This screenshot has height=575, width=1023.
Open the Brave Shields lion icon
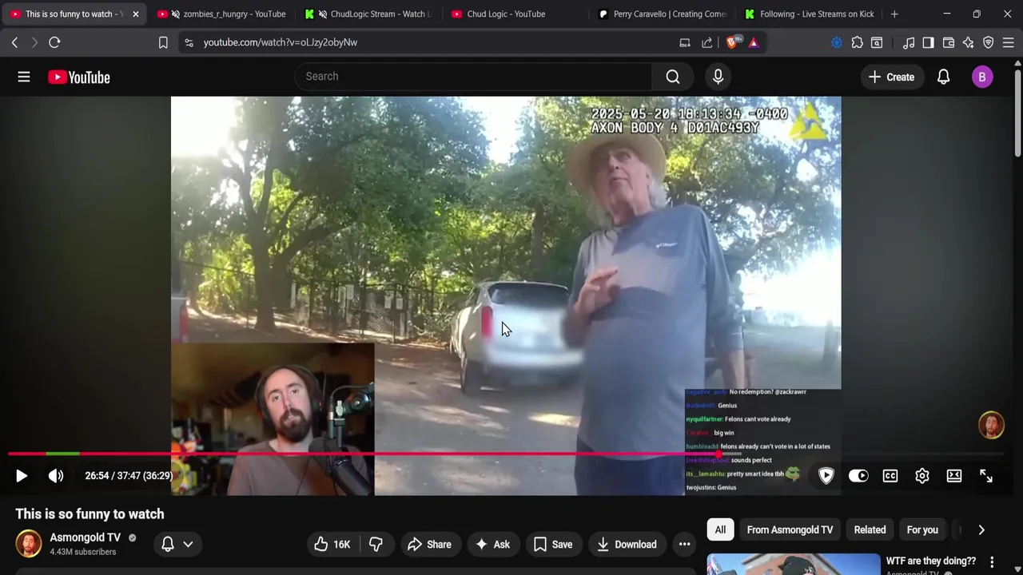[x=732, y=42]
